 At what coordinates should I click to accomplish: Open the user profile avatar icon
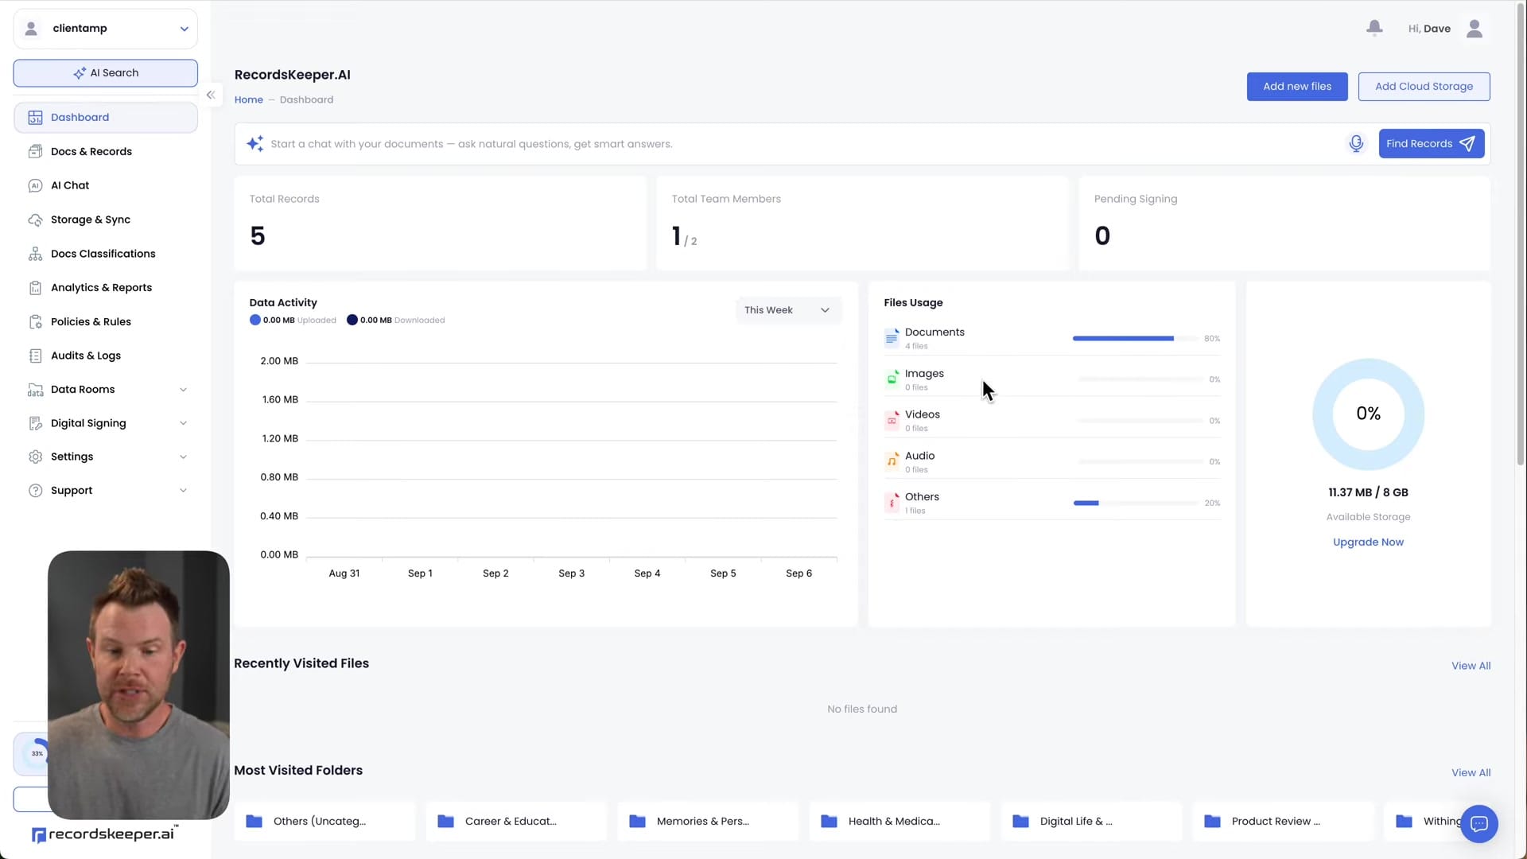1475,29
